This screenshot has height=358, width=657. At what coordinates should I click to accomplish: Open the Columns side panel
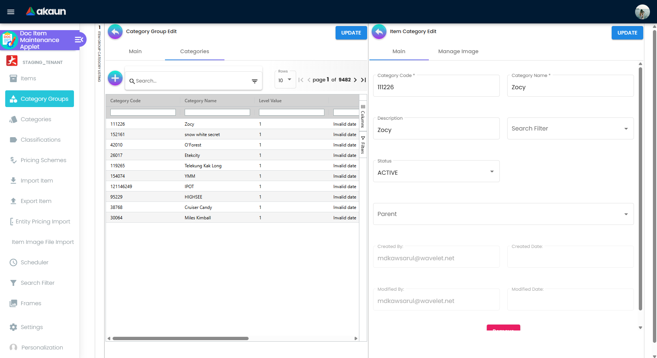pyautogui.click(x=363, y=116)
